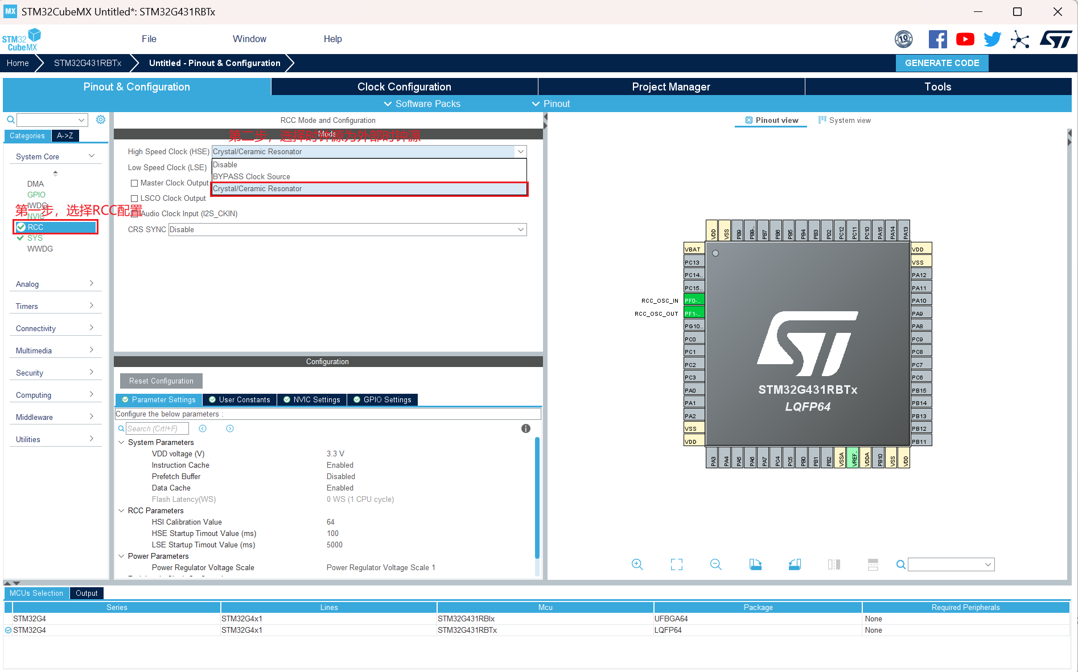This screenshot has width=1078, height=672.
Task: Switch to Project Manager tab
Action: tap(671, 86)
